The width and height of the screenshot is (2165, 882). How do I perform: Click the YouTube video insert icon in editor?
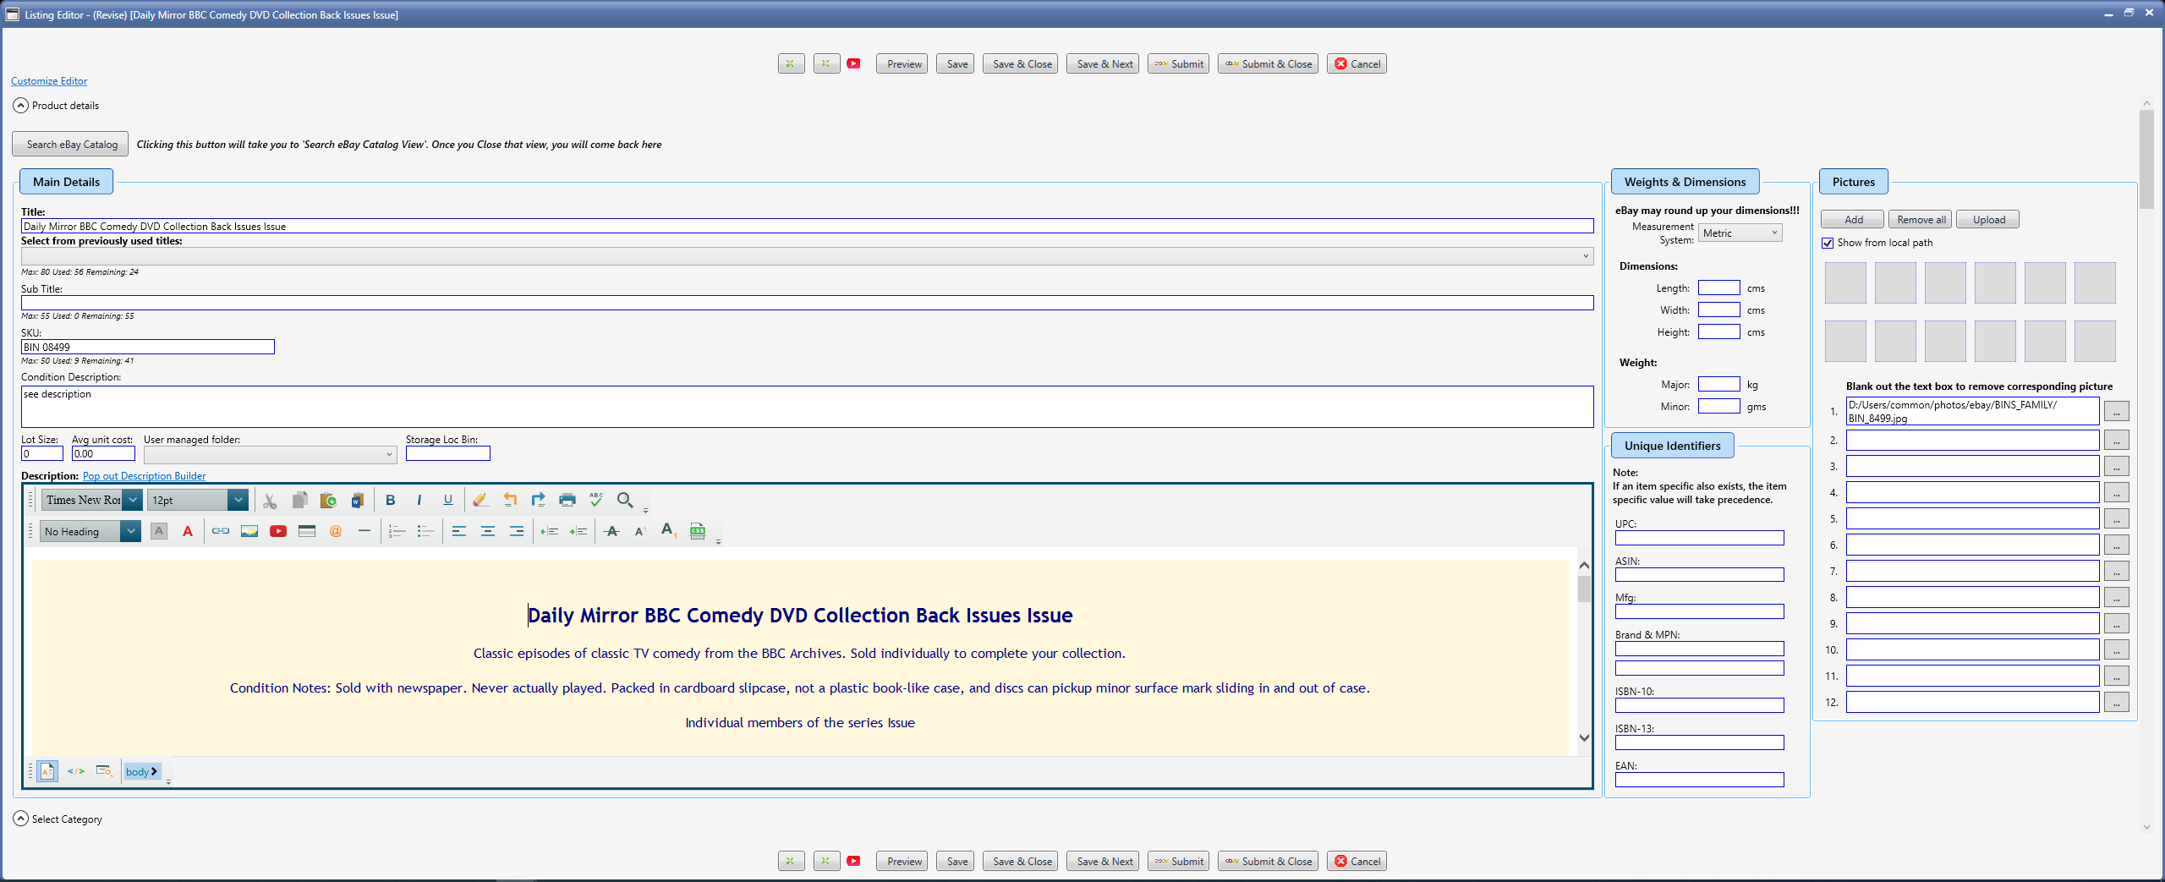[278, 531]
